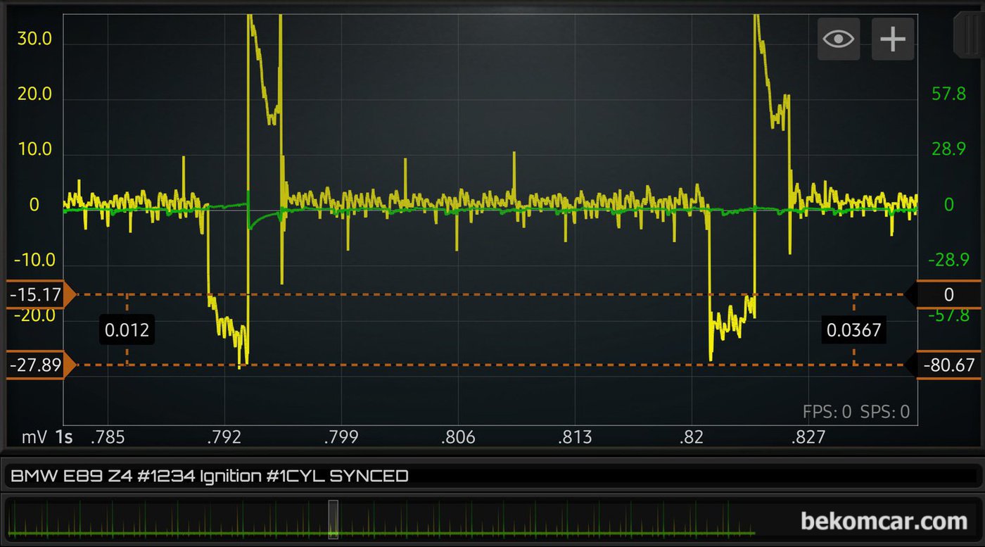Click the 0.0367 cursor delta label

pos(853,329)
